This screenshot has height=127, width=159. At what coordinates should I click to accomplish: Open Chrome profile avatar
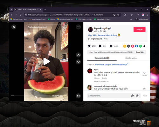pos(143,15)
